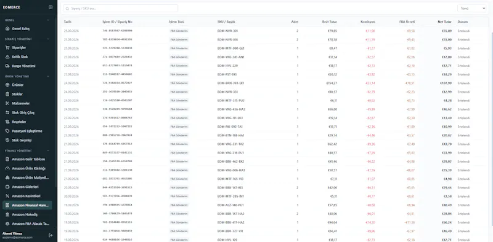Collapse the FİNANS YÖNETİMİ section chevron
The height and width of the screenshot is (242, 493).
48,150
